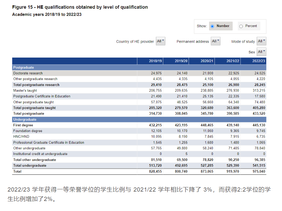The height and width of the screenshot is (211, 282).
Task: Open the Country of HE provider dropdown
Action: [x=160, y=41]
